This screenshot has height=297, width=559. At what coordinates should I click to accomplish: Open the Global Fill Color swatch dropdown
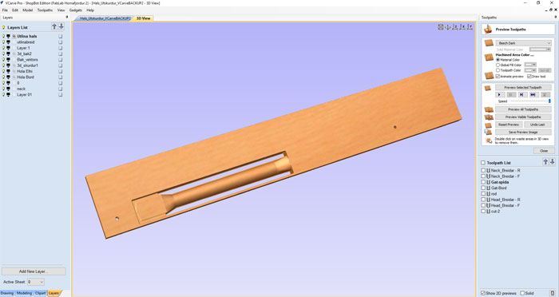pyautogui.click(x=530, y=65)
